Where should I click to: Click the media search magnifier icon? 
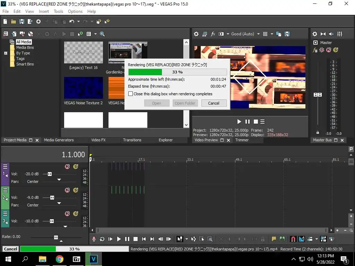tap(102, 34)
